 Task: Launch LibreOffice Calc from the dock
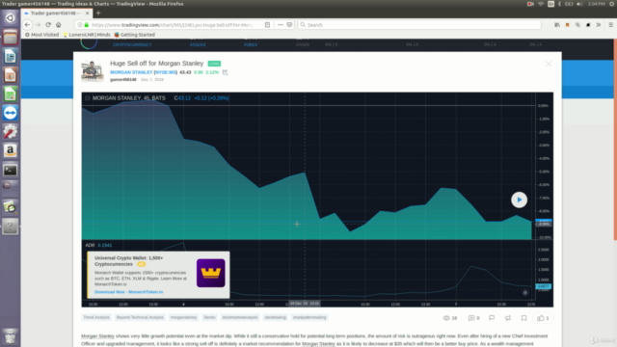point(11,94)
